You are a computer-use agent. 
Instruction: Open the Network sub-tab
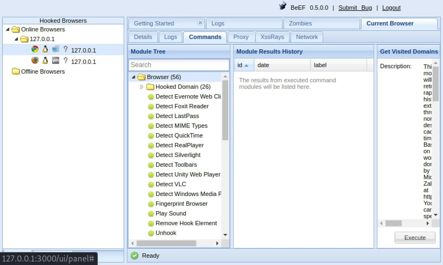307,37
